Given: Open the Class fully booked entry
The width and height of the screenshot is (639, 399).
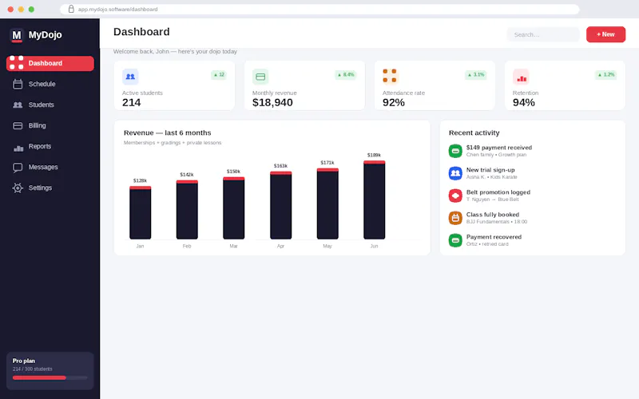Looking at the screenshot, I should coord(532,218).
